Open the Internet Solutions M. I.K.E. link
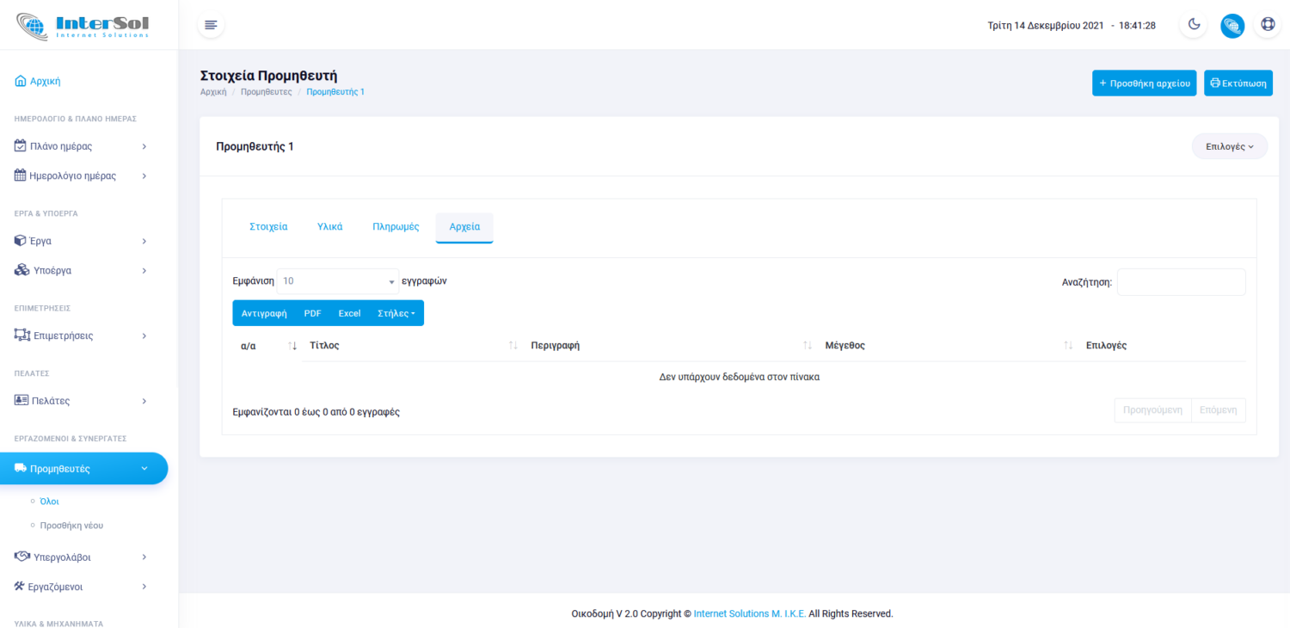1290x628 pixels. coord(749,614)
